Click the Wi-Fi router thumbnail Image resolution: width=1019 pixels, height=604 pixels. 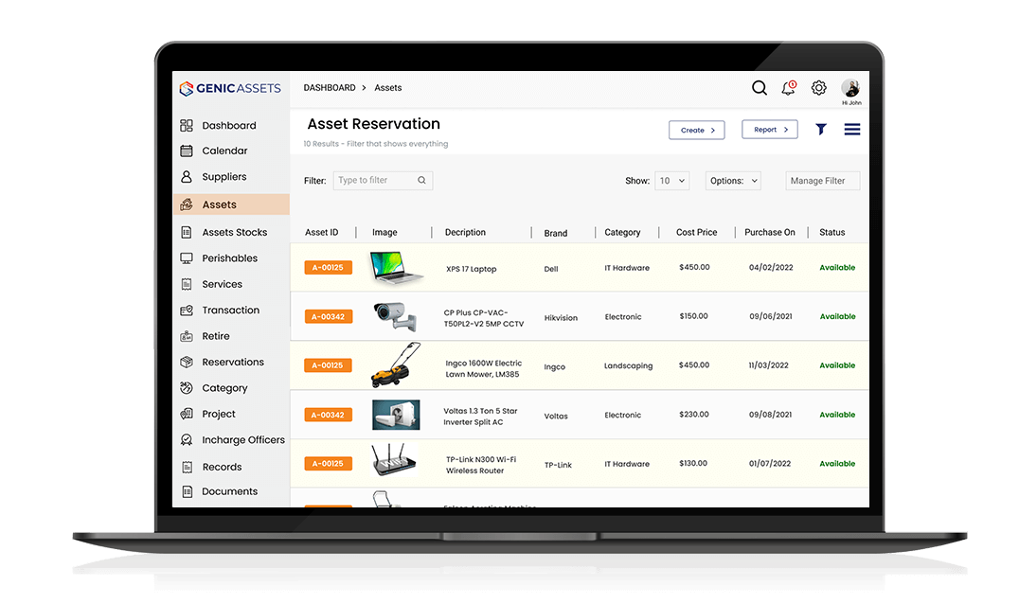pyautogui.click(x=393, y=460)
